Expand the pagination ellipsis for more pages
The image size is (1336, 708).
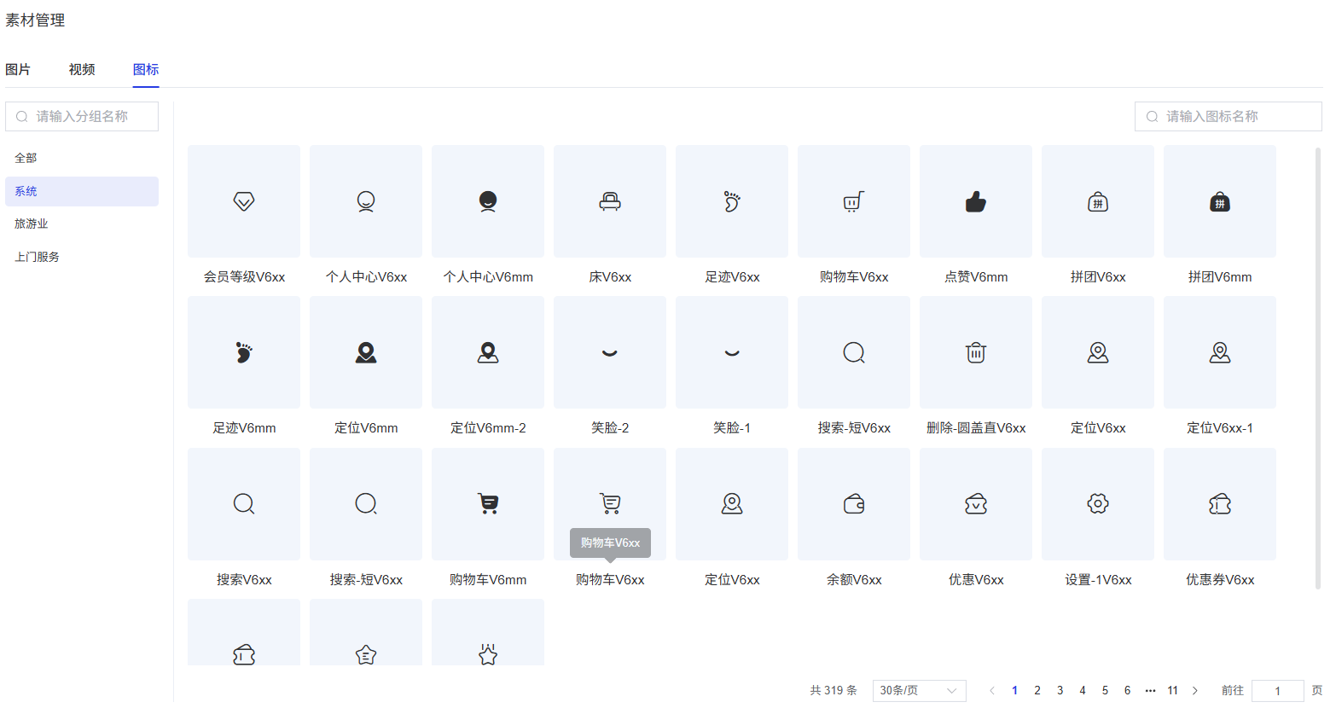pyautogui.click(x=1150, y=690)
